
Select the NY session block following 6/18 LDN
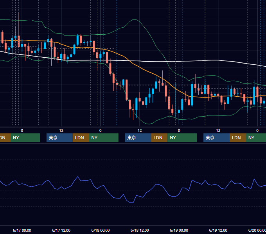182,138
